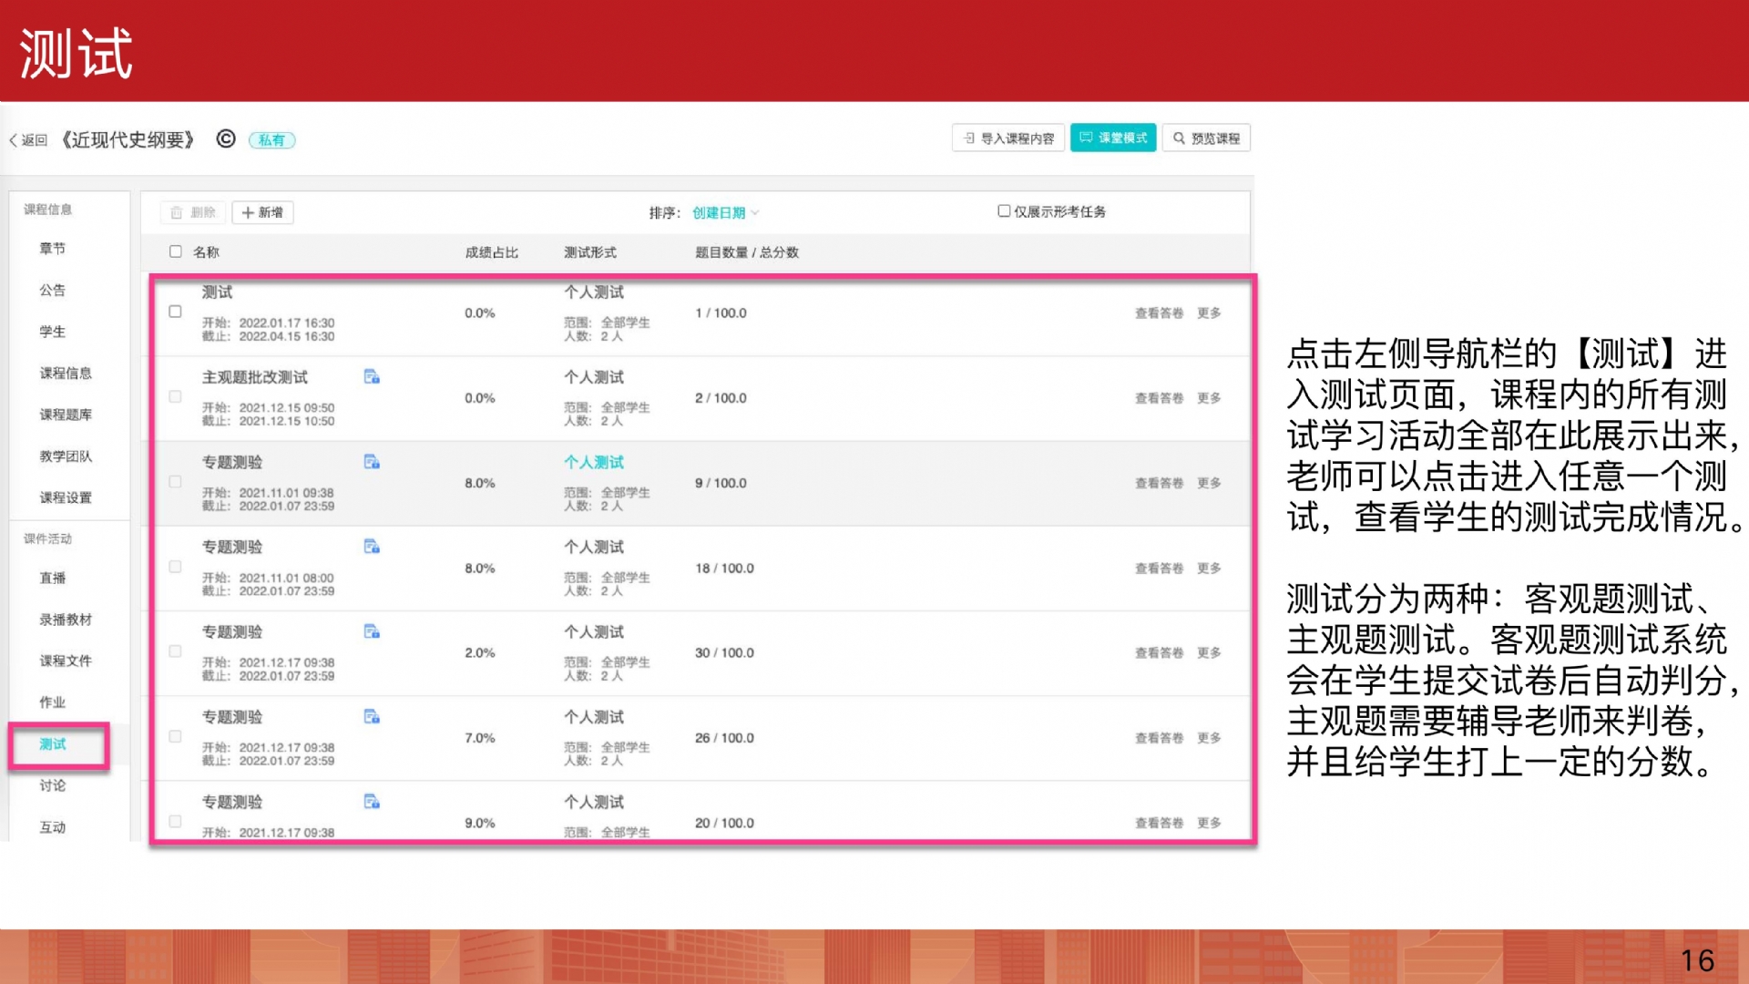Enable 仅展示形考任务 checkbox
1749x984 pixels.
point(1004,211)
